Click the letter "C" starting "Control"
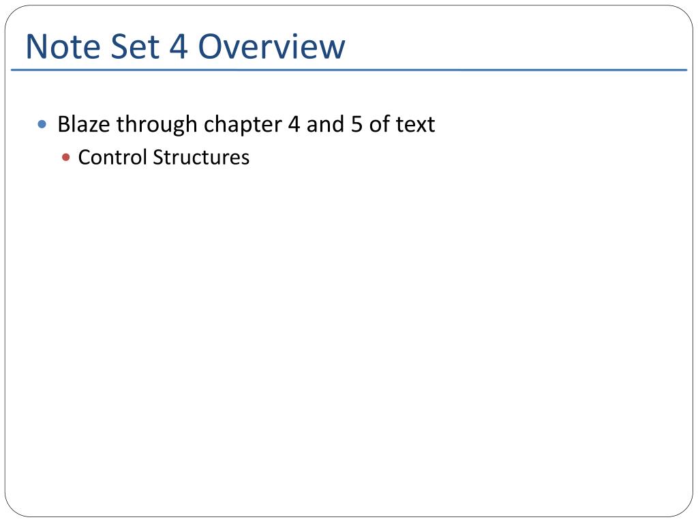 [x=84, y=158]
